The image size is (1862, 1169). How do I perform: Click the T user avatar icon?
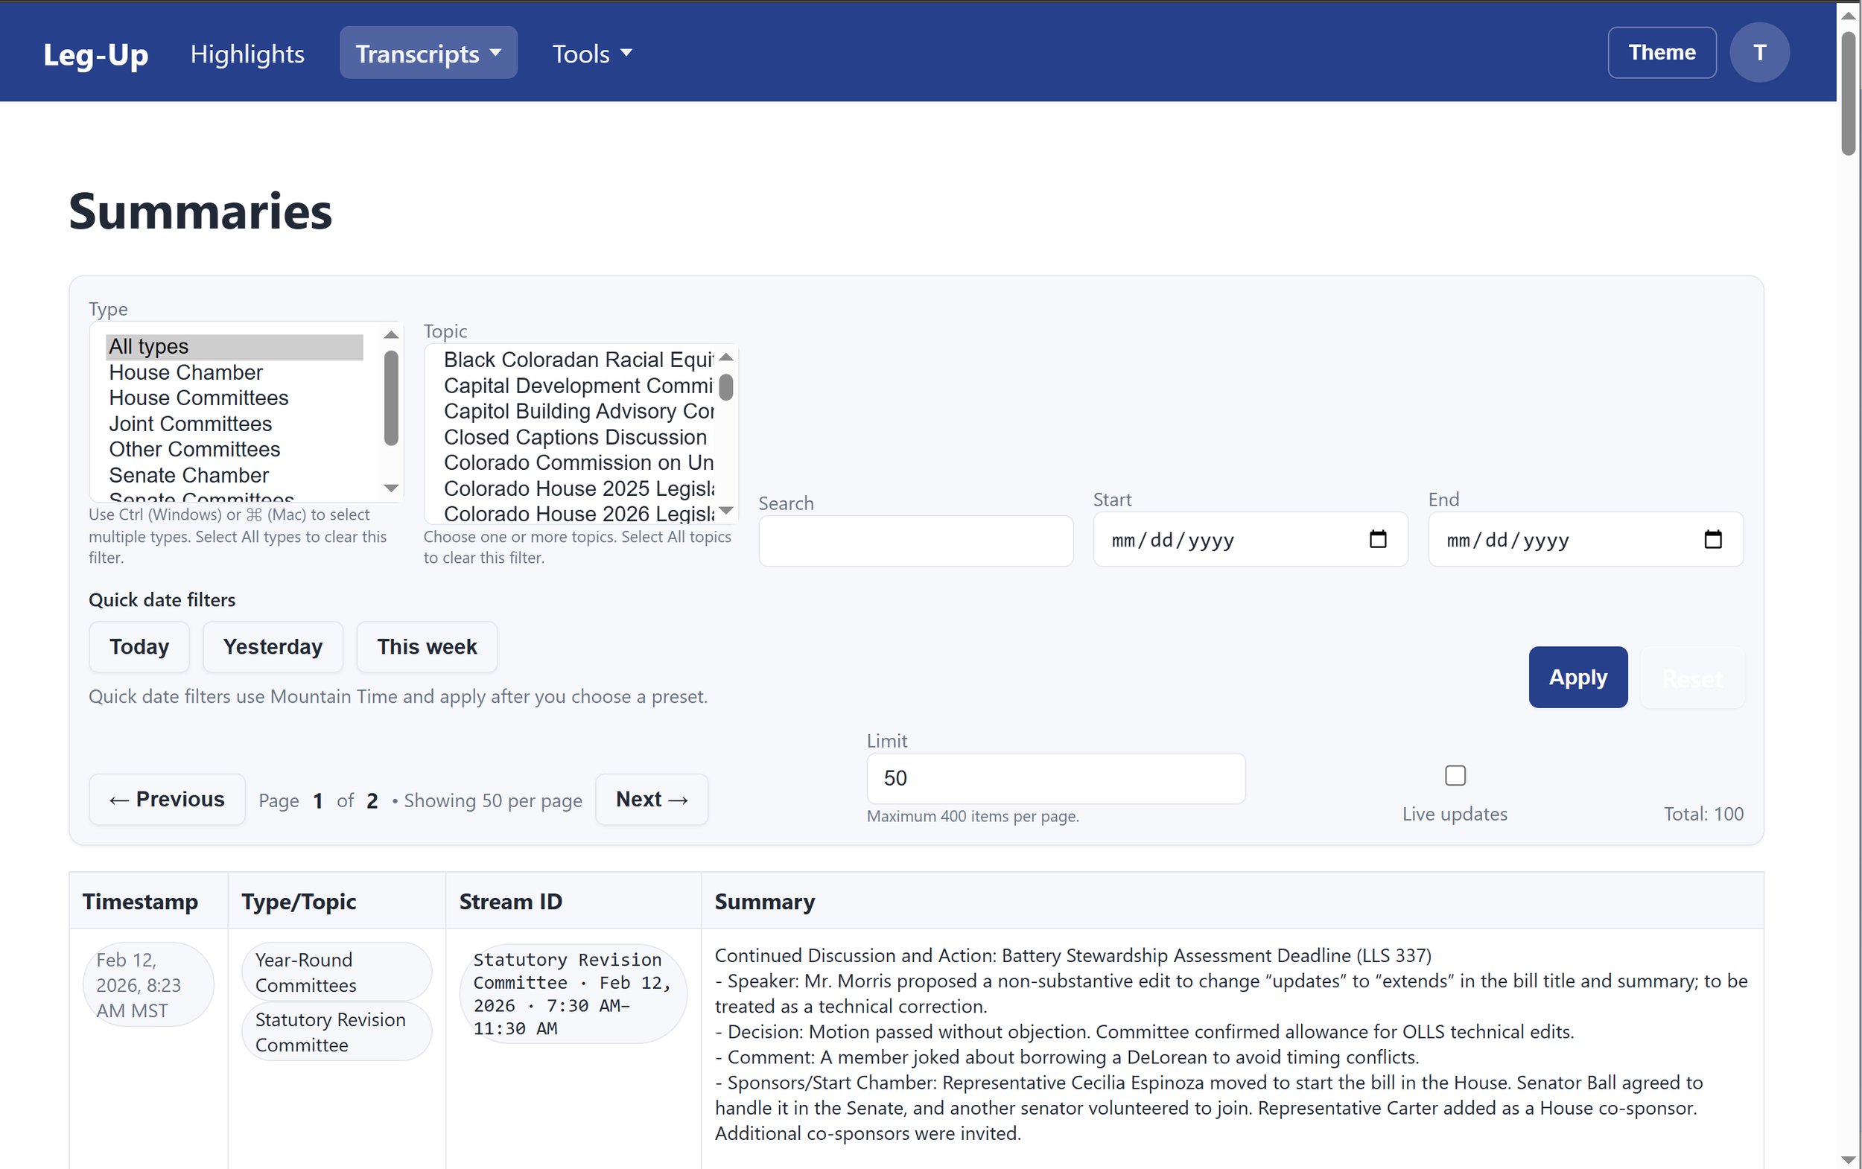[1758, 53]
